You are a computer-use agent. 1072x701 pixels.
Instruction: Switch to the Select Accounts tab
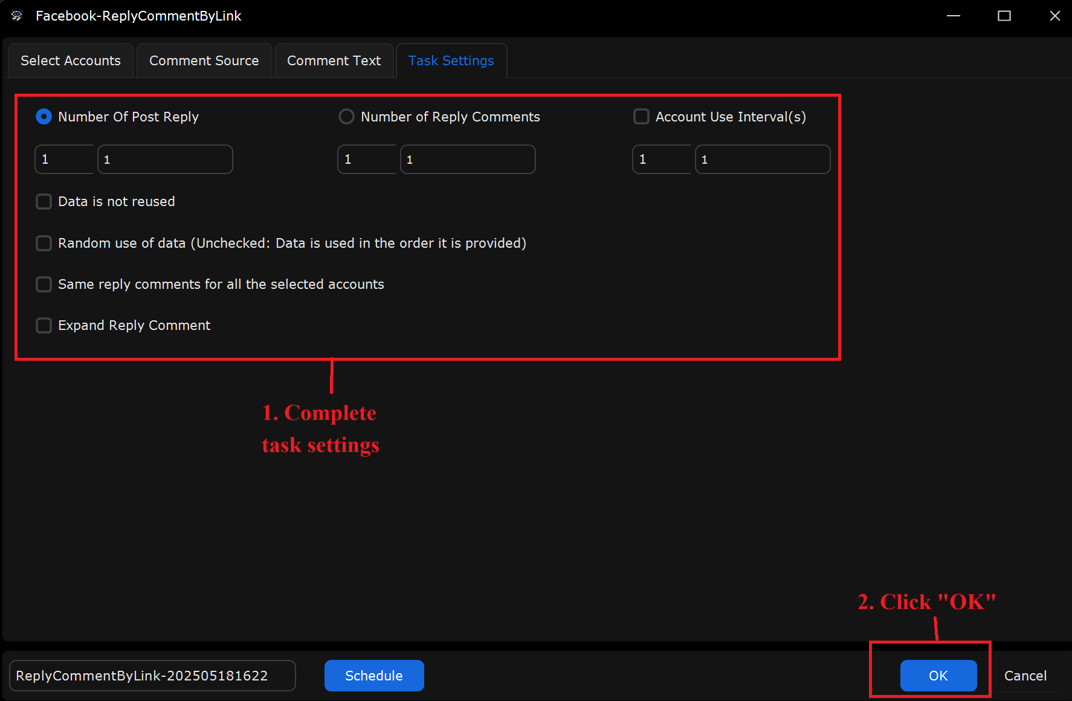click(71, 60)
